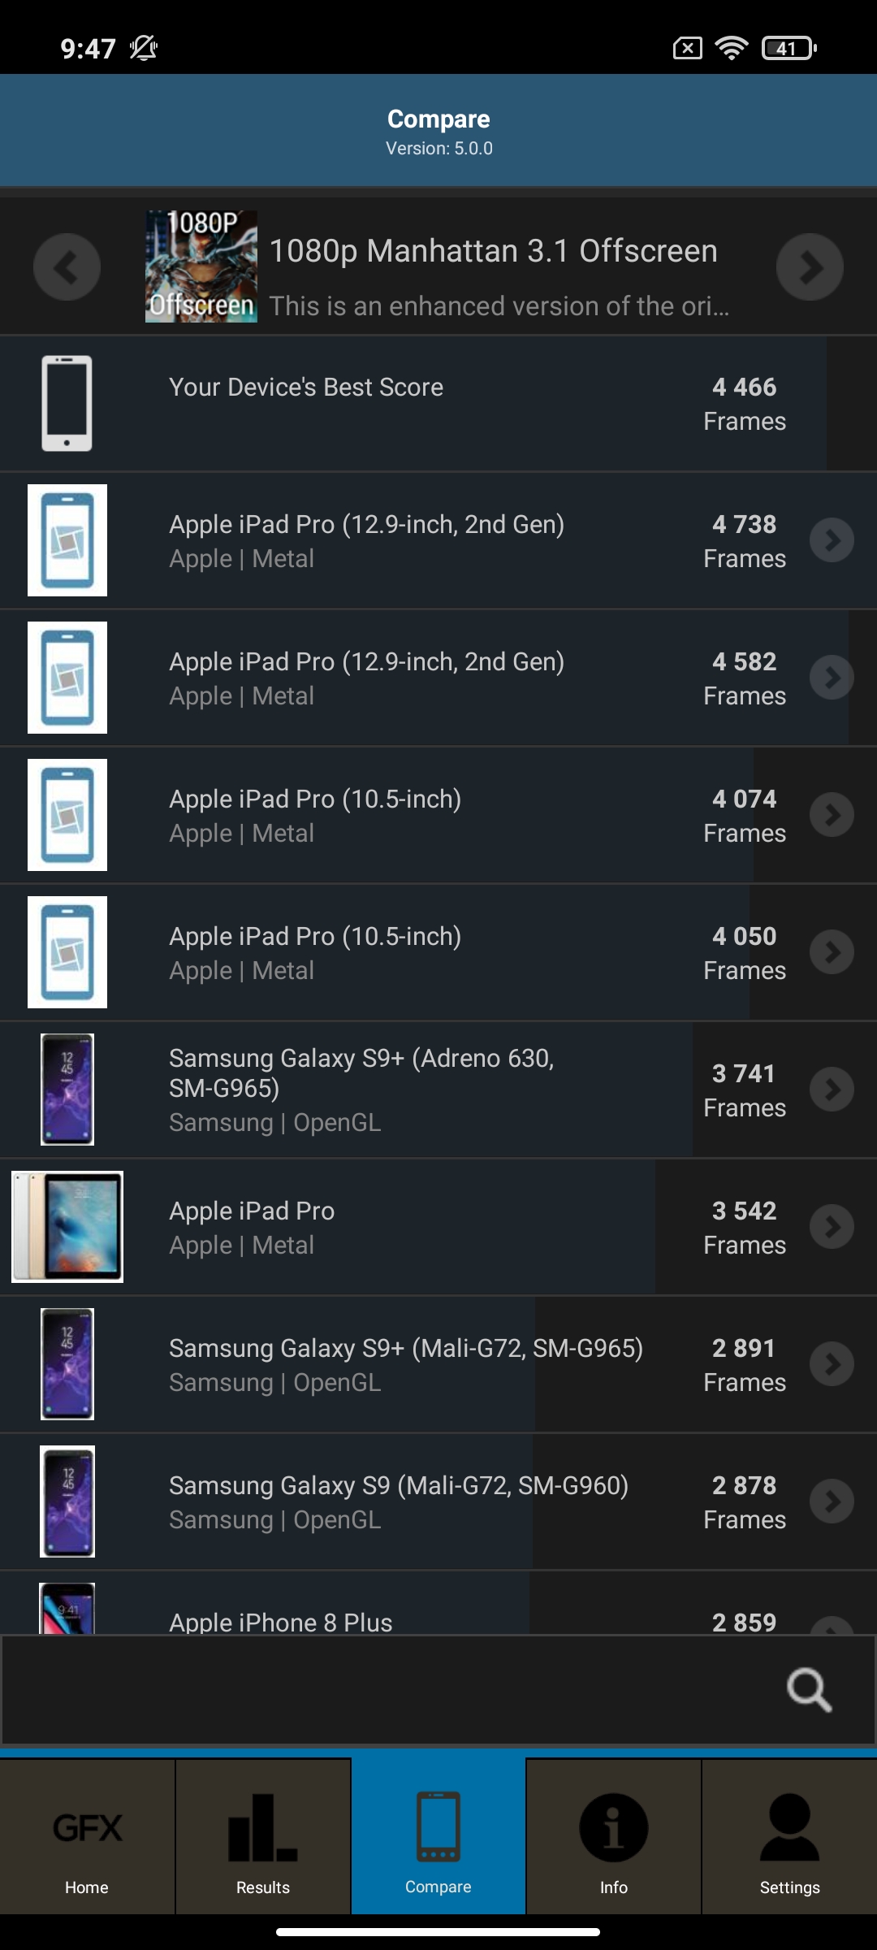The image size is (877, 1950).
Task: Open chevron for Apple iPad Pro 3 542
Action: coord(832,1227)
